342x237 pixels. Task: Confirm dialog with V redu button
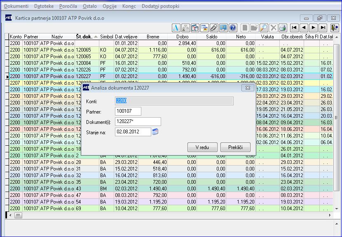pyautogui.click(x=202, y=147)
